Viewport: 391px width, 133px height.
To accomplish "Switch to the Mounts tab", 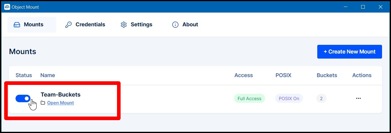I will (32, 25).
